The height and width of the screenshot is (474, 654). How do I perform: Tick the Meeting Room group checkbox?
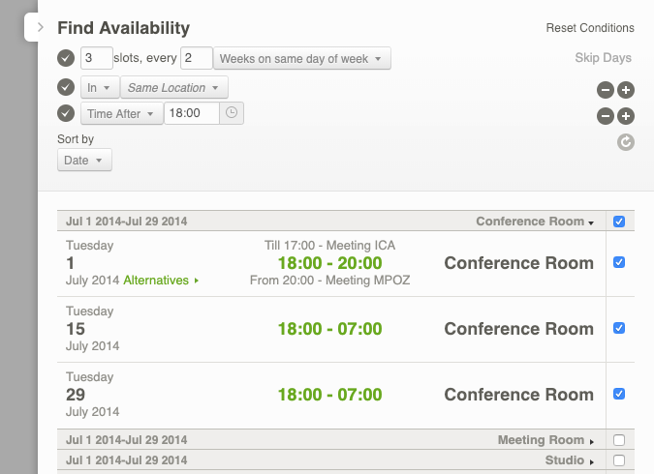(x=619, y=440)
